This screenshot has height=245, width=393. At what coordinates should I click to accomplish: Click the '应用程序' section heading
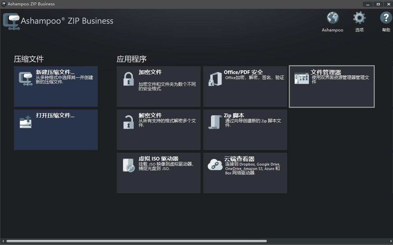click(x=132, y=59)
